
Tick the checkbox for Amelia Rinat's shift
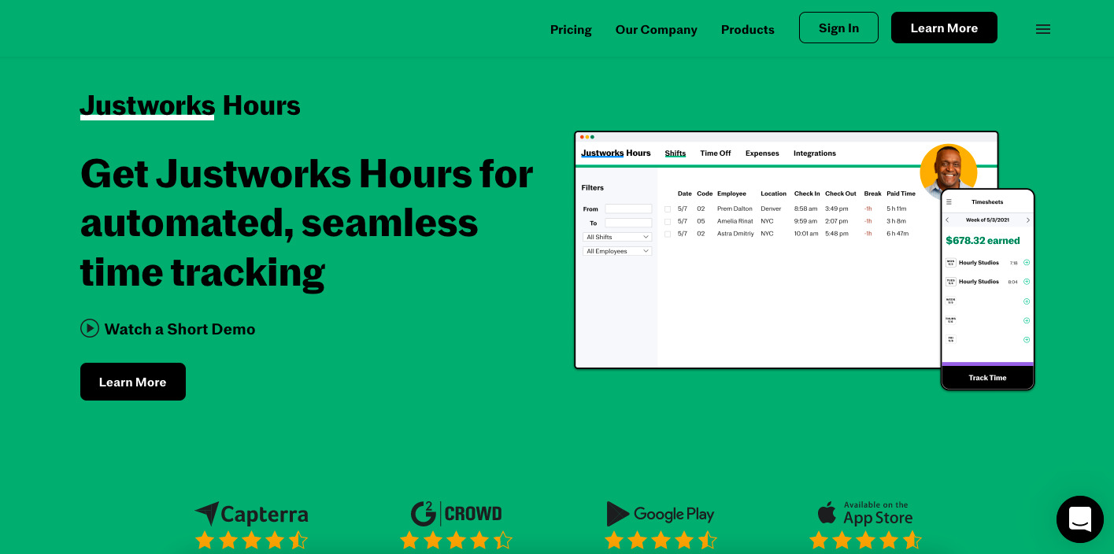click(668, 222)
